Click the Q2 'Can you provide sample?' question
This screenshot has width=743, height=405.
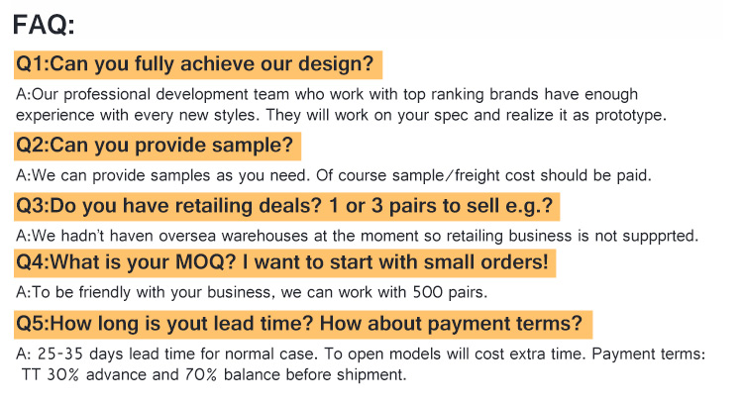156,147
